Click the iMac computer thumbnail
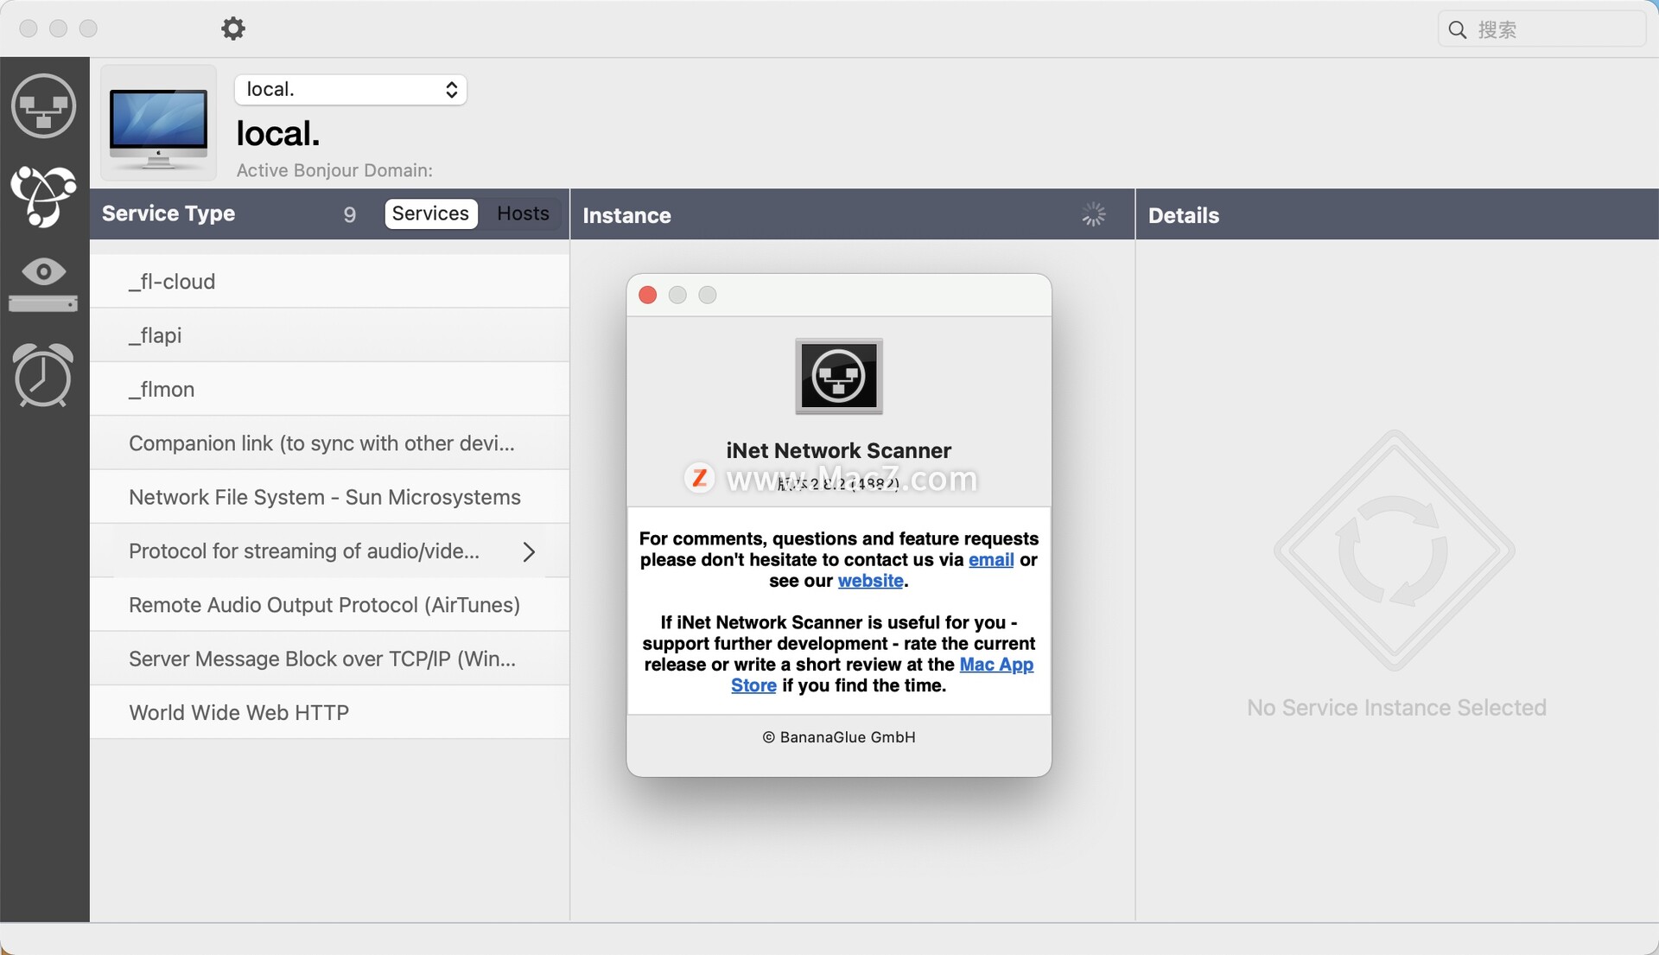 click(x=158, y=124)
